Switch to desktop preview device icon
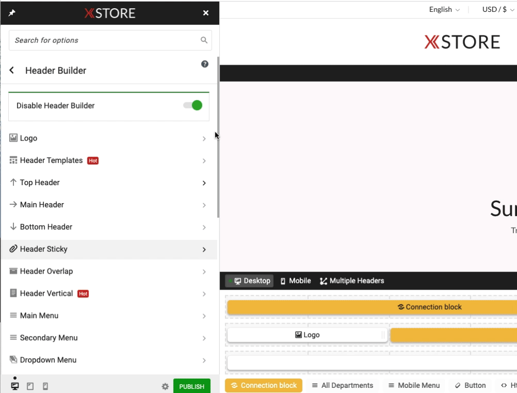Viewport: 517px width, 393px height. point(15,386)
